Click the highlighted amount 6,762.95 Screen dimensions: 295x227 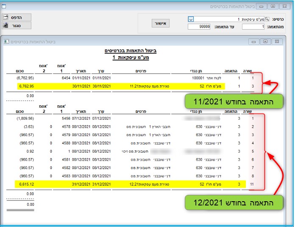(27, 86)
